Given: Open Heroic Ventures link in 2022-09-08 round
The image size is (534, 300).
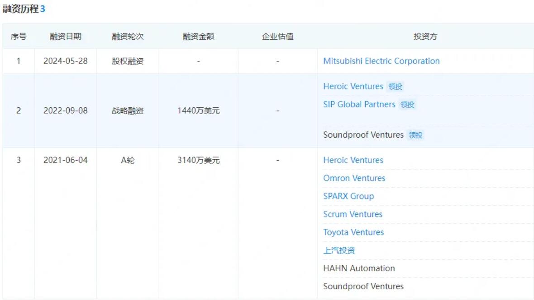Looking at the screenshot, I should click(x=353, y=87).
